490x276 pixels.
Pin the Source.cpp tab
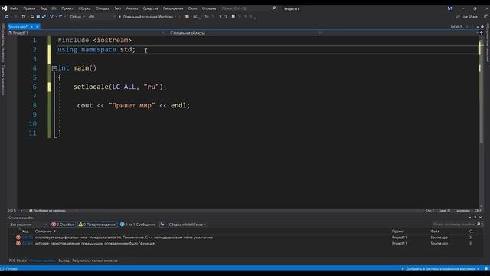pos(31,27)
